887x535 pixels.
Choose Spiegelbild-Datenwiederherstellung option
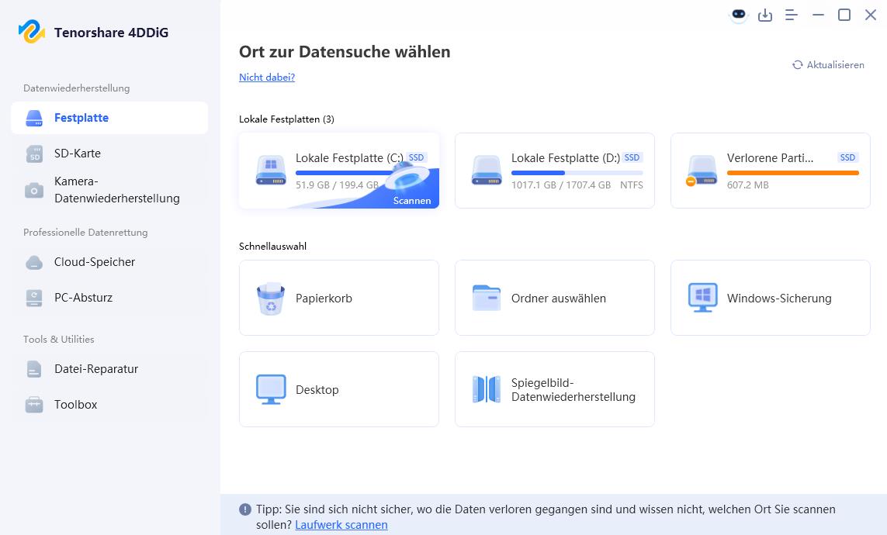tap(554, 389)
